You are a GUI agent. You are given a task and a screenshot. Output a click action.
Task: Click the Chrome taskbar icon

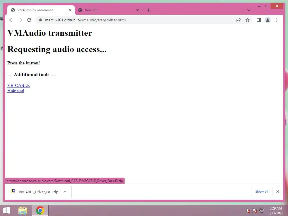click(40, 210)
